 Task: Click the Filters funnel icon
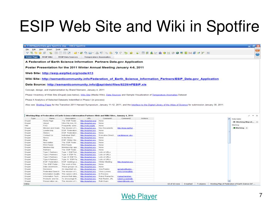tap(28, 53)
